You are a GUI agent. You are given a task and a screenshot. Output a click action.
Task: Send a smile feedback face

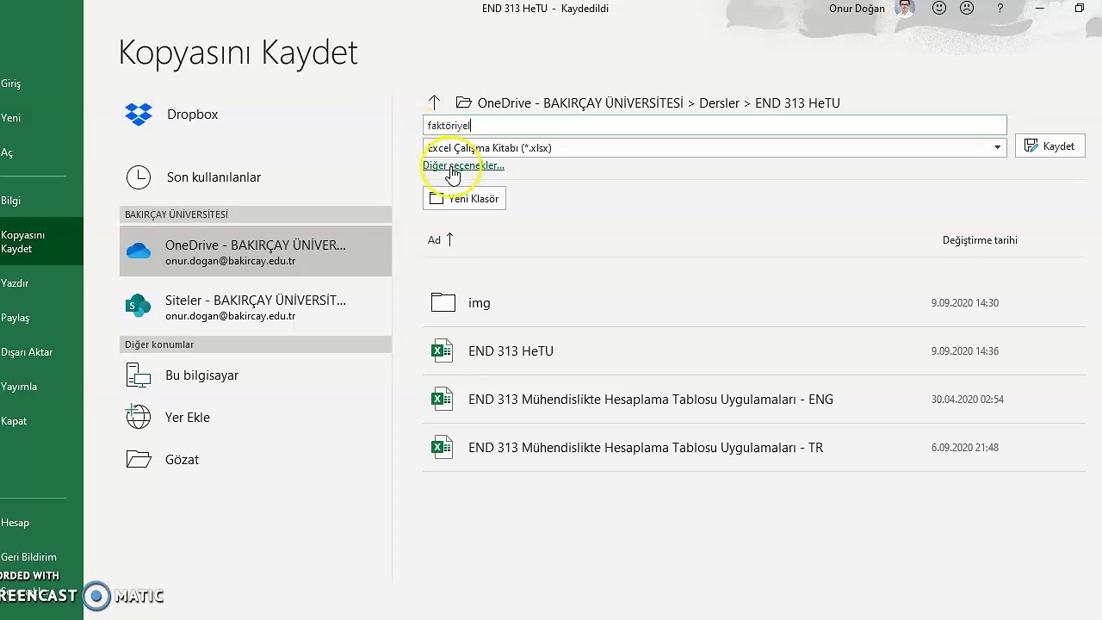939,8
